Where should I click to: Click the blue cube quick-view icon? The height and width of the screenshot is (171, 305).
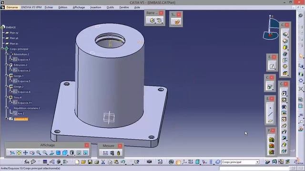(65, 153)
